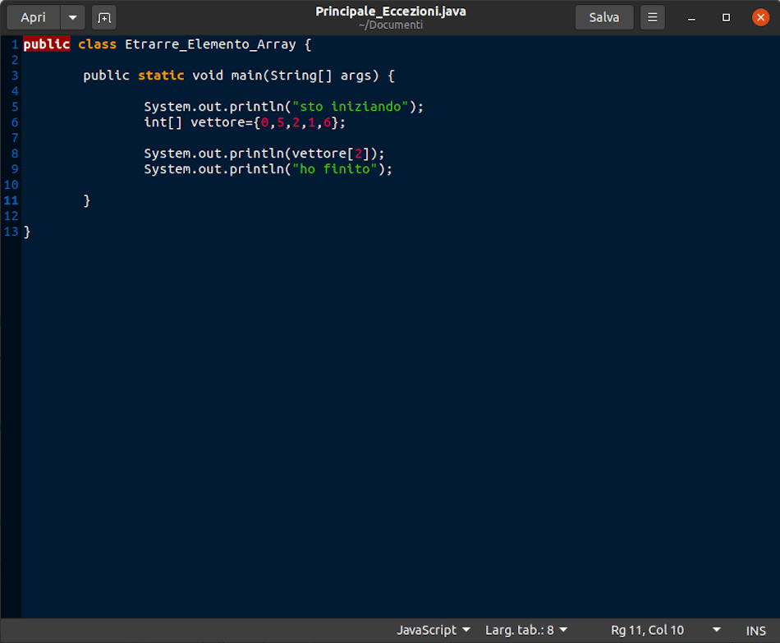Open the Rg 11, Col 10 position dropdown
The height and width of the screenshot is (643, 780).
666,630
